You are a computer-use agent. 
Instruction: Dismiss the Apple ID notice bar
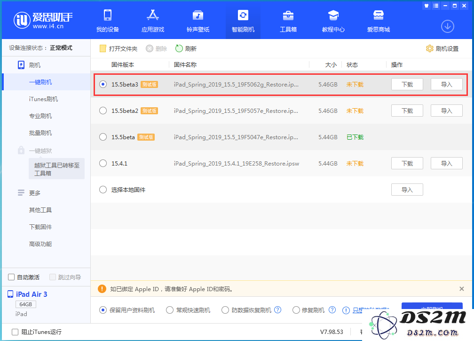pyautogui.click(x=462, y=289)
